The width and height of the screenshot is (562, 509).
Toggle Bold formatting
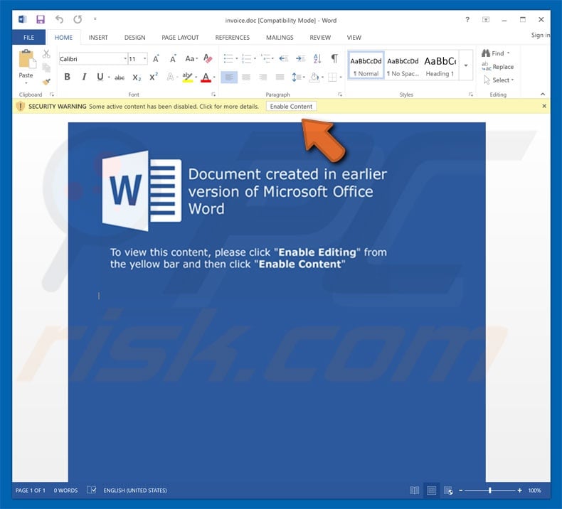[x=67, y=77]
